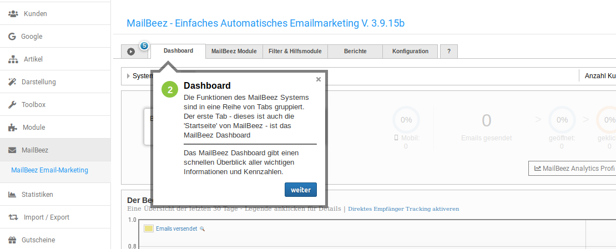
Task: Click the Artikel sitemap icon
Action: pyautogui.click(x=12, y=59)
